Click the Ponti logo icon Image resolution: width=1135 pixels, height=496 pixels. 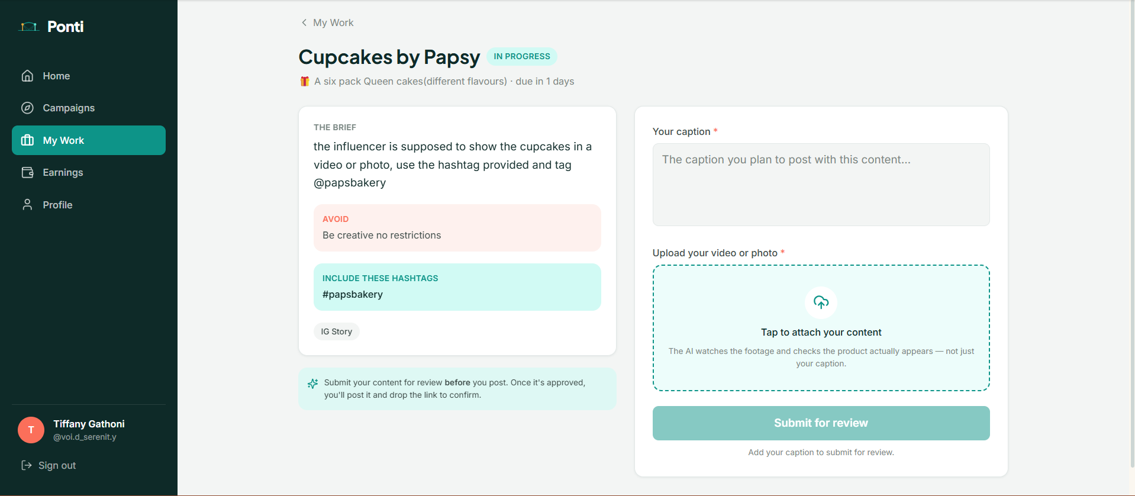coord(29,27)
